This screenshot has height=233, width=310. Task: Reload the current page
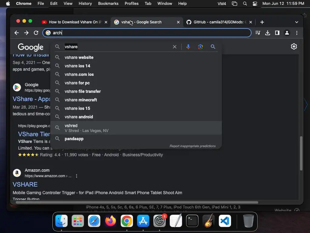(x=36, y=33)
